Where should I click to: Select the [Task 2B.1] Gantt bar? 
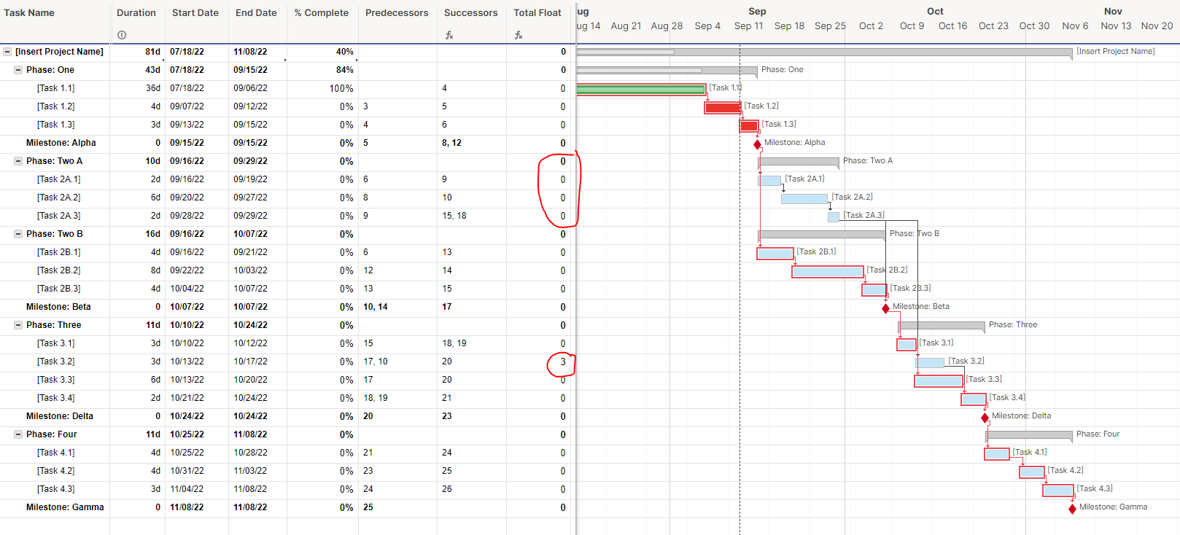[775, 254]
